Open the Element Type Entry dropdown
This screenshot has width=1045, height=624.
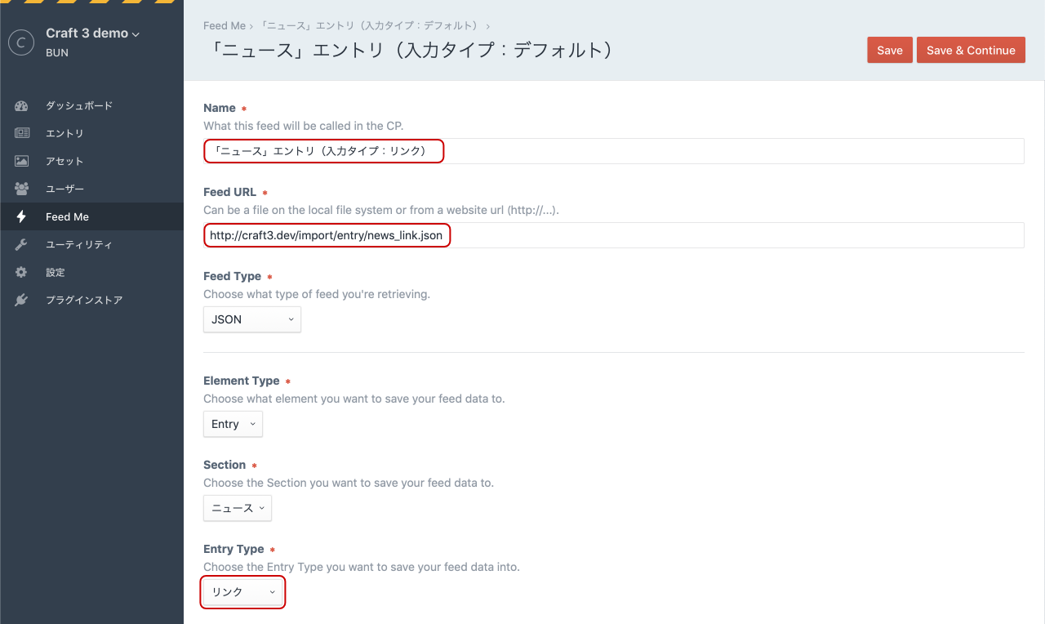[233, 424]
